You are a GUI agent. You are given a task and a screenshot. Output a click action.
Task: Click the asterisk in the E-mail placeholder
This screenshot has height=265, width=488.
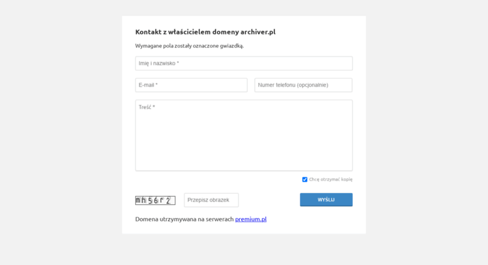click(156, 85)
